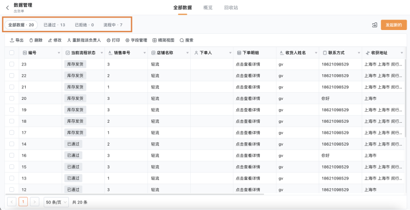Open the 收获地址 column dropdown arrow
Image resolution: width=410 pixels, height=210 pixels.
pyautogui.click(x=402, y=53)
